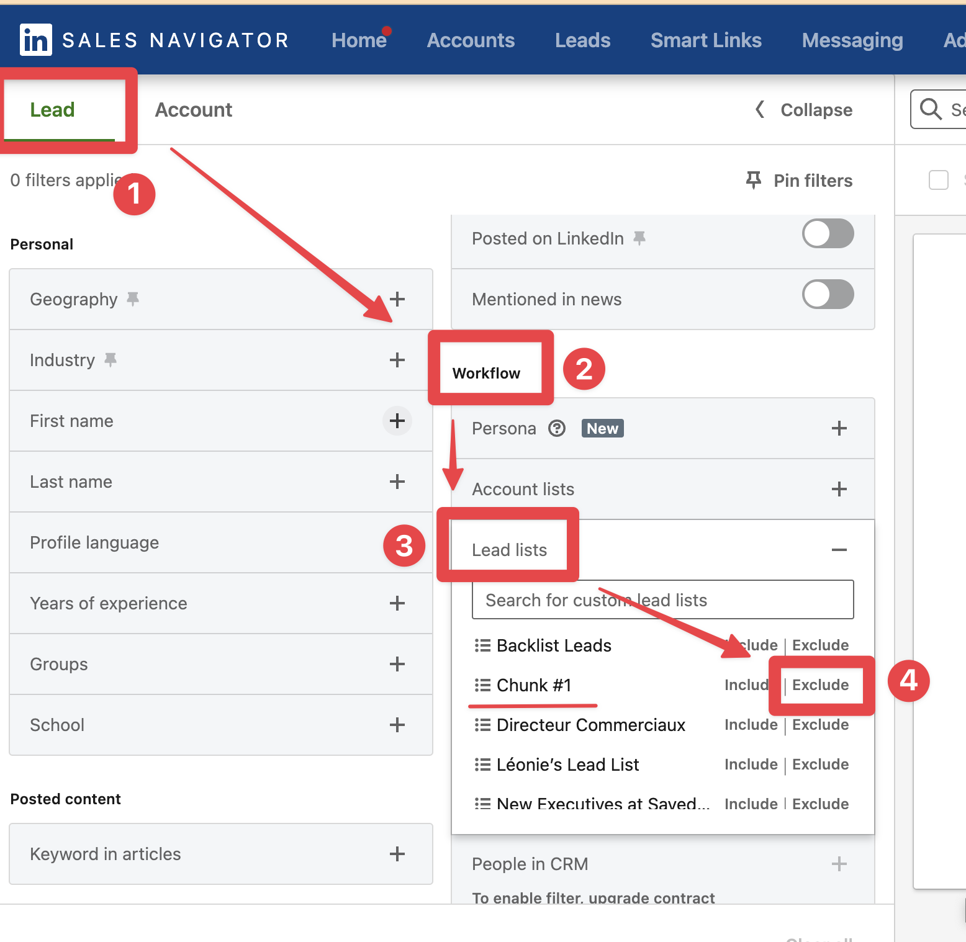Viewport: 966px width, 942px height.
Task: Open the Accounts nav item
Action: point(471,40)
